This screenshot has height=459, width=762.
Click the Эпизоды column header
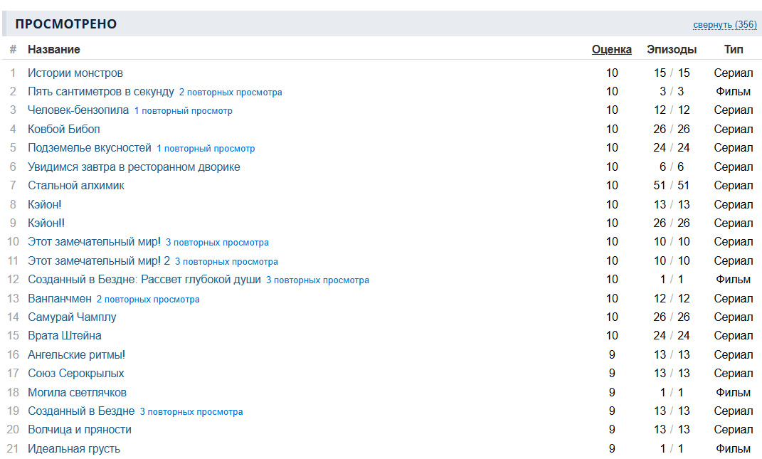pyautogui.click(x=672, y=50)
